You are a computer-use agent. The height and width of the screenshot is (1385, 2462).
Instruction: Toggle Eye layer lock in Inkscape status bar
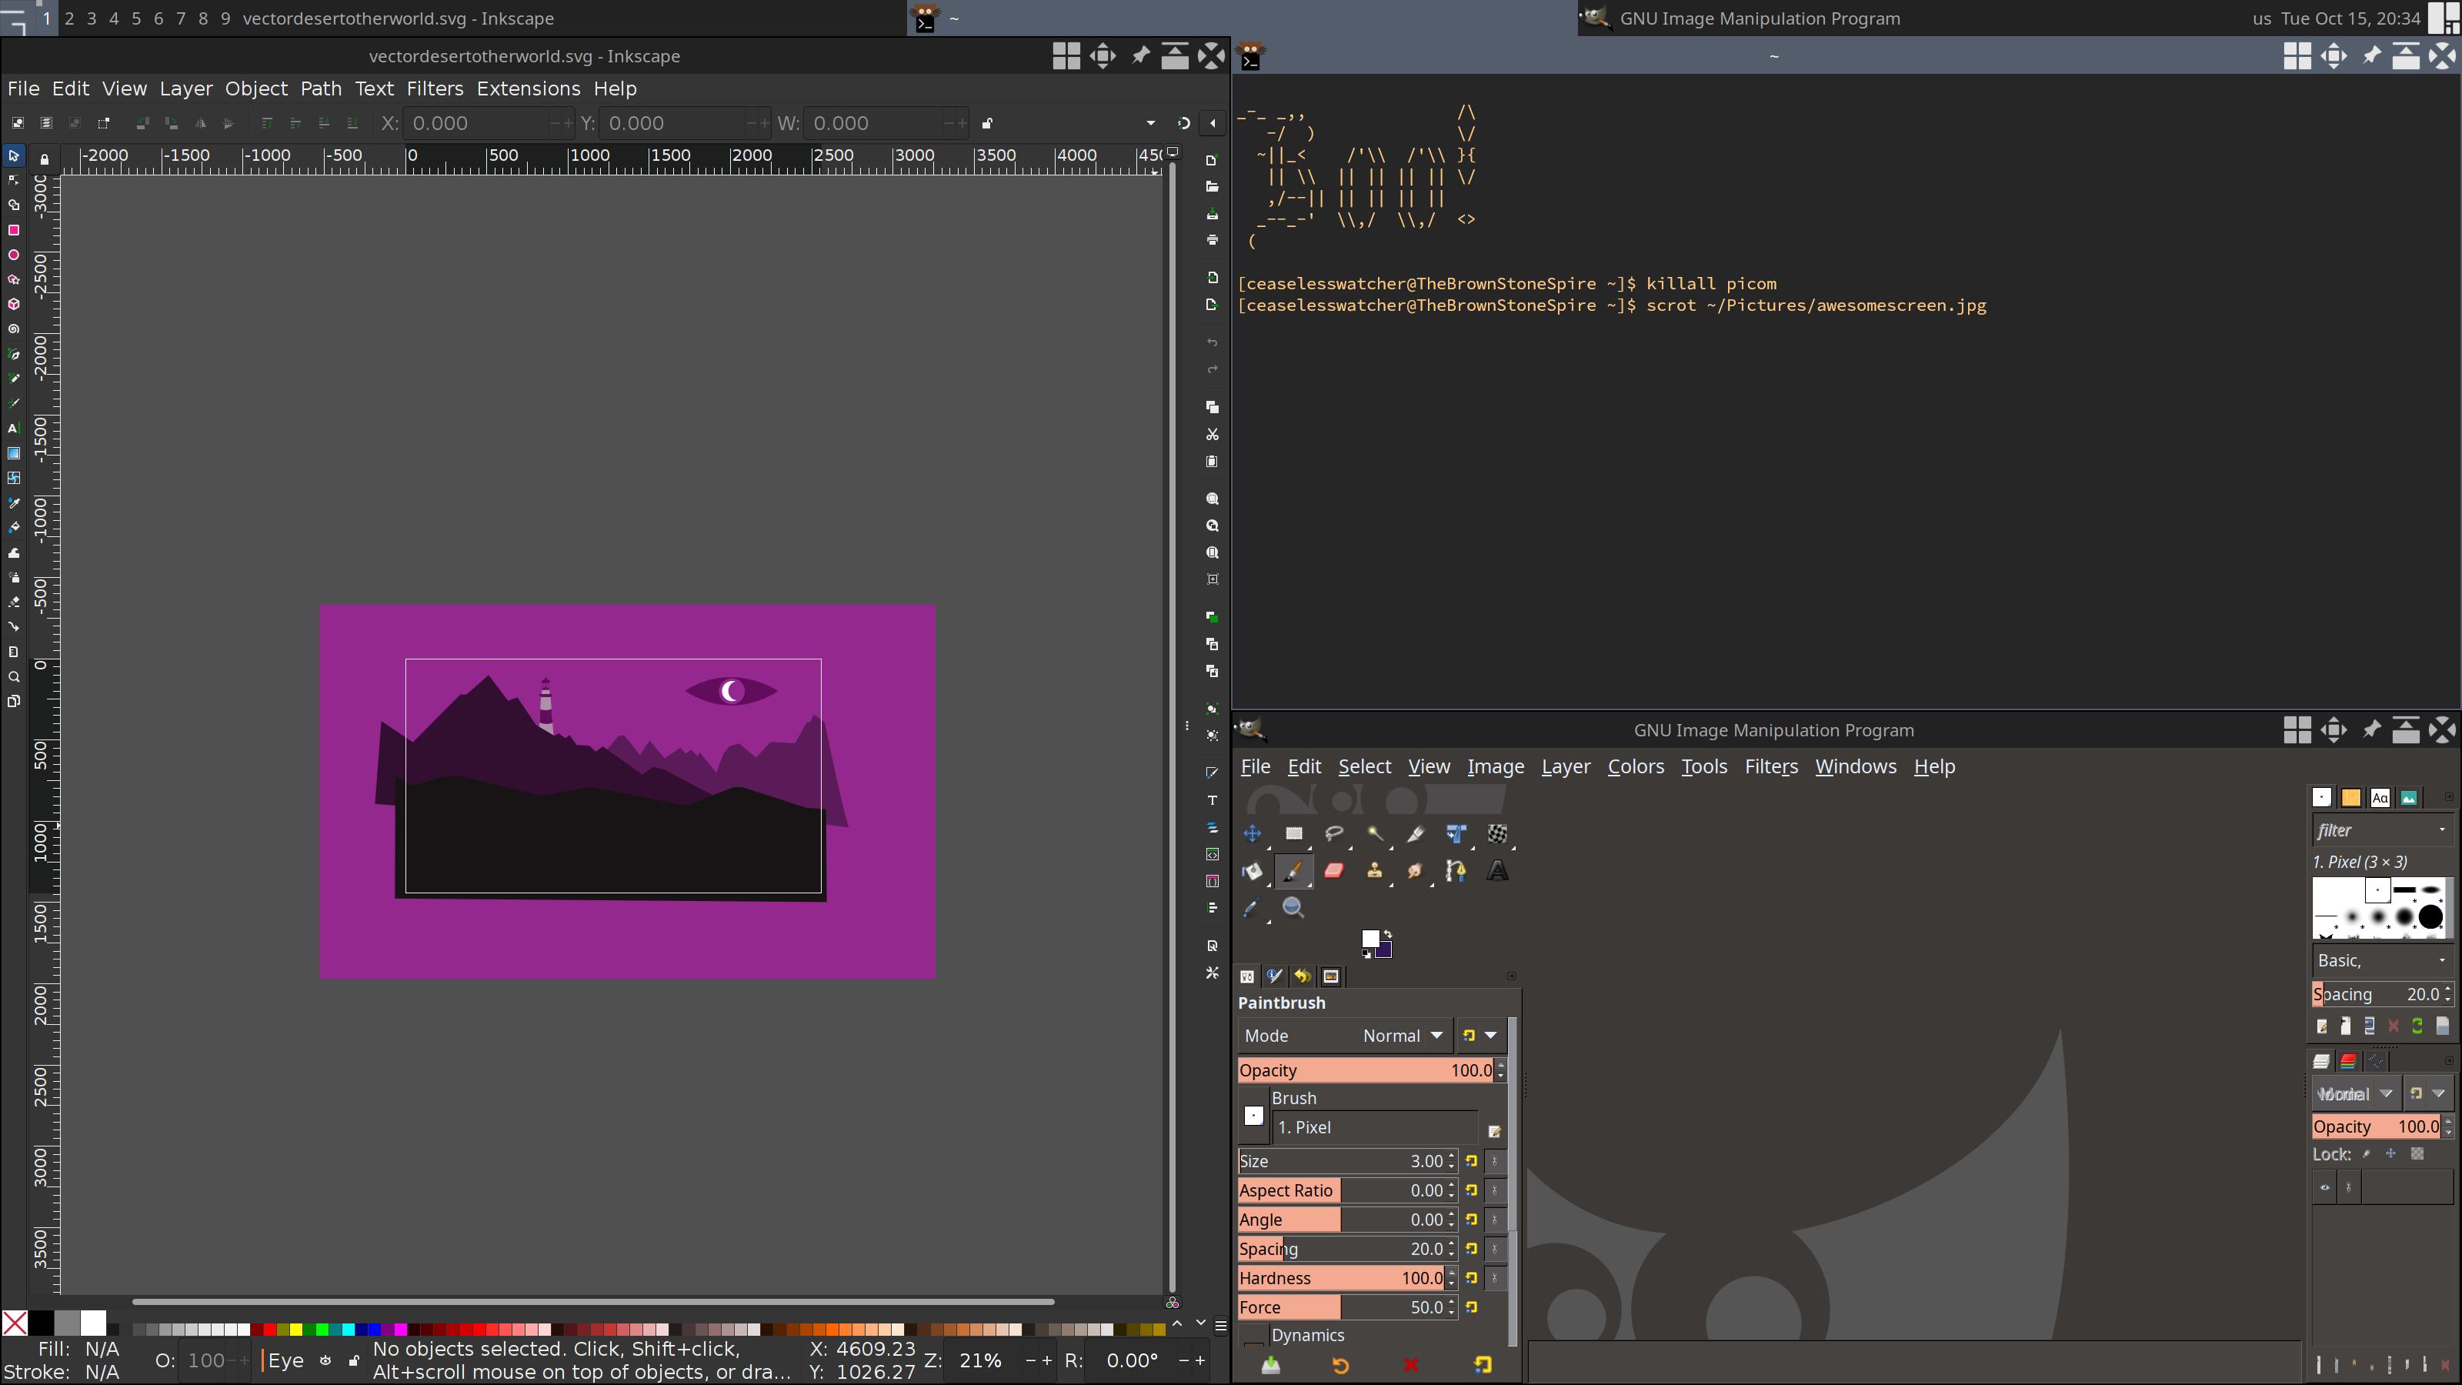(x=354, y=1360)
